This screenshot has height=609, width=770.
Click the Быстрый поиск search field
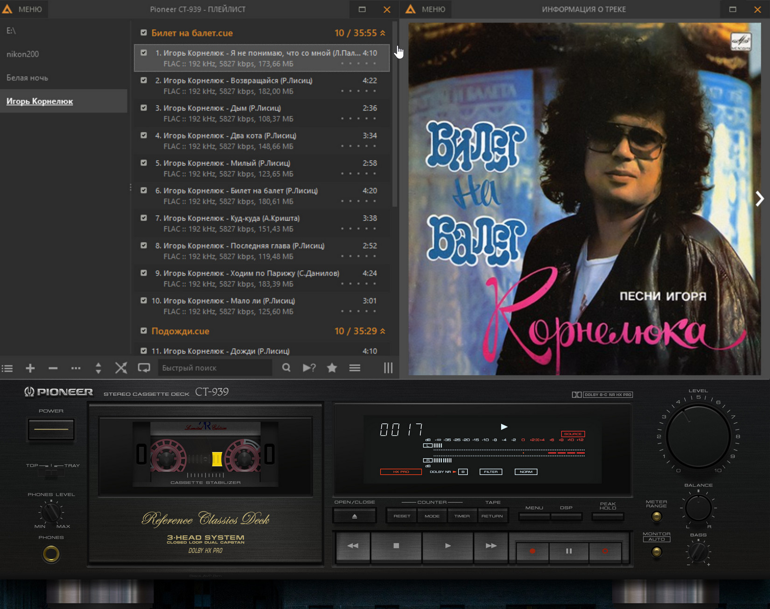(x=215, y=368)
